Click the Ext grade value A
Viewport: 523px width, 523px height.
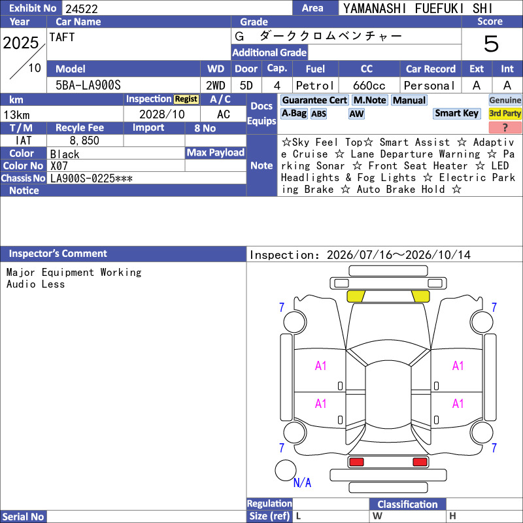(x=477, y=86)
